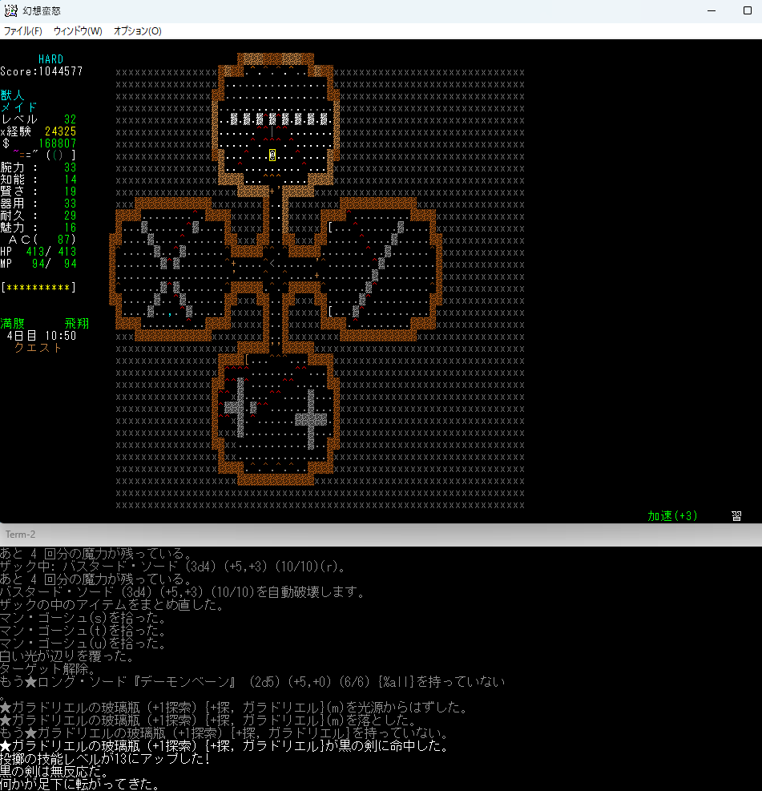Click the AC 87 armor class line
This screenshot has width=762, height=791.
(x=42, y=239)
